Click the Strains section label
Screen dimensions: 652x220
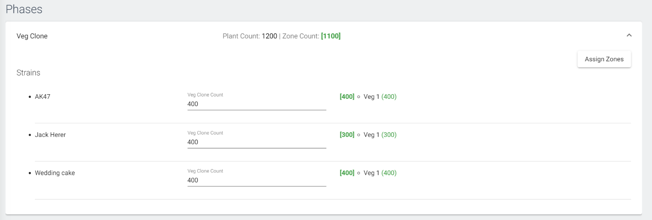(28, 72)
